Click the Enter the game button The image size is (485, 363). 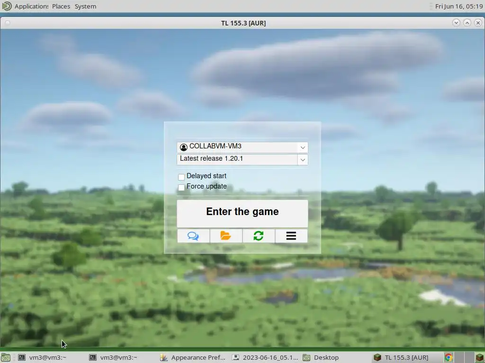[x=242, y=213]
